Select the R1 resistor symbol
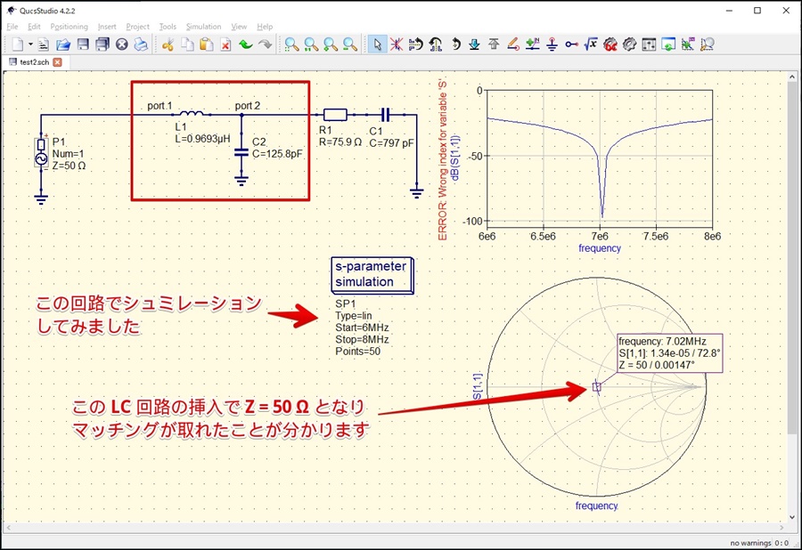The image size is (802, 550). (336, 115)
